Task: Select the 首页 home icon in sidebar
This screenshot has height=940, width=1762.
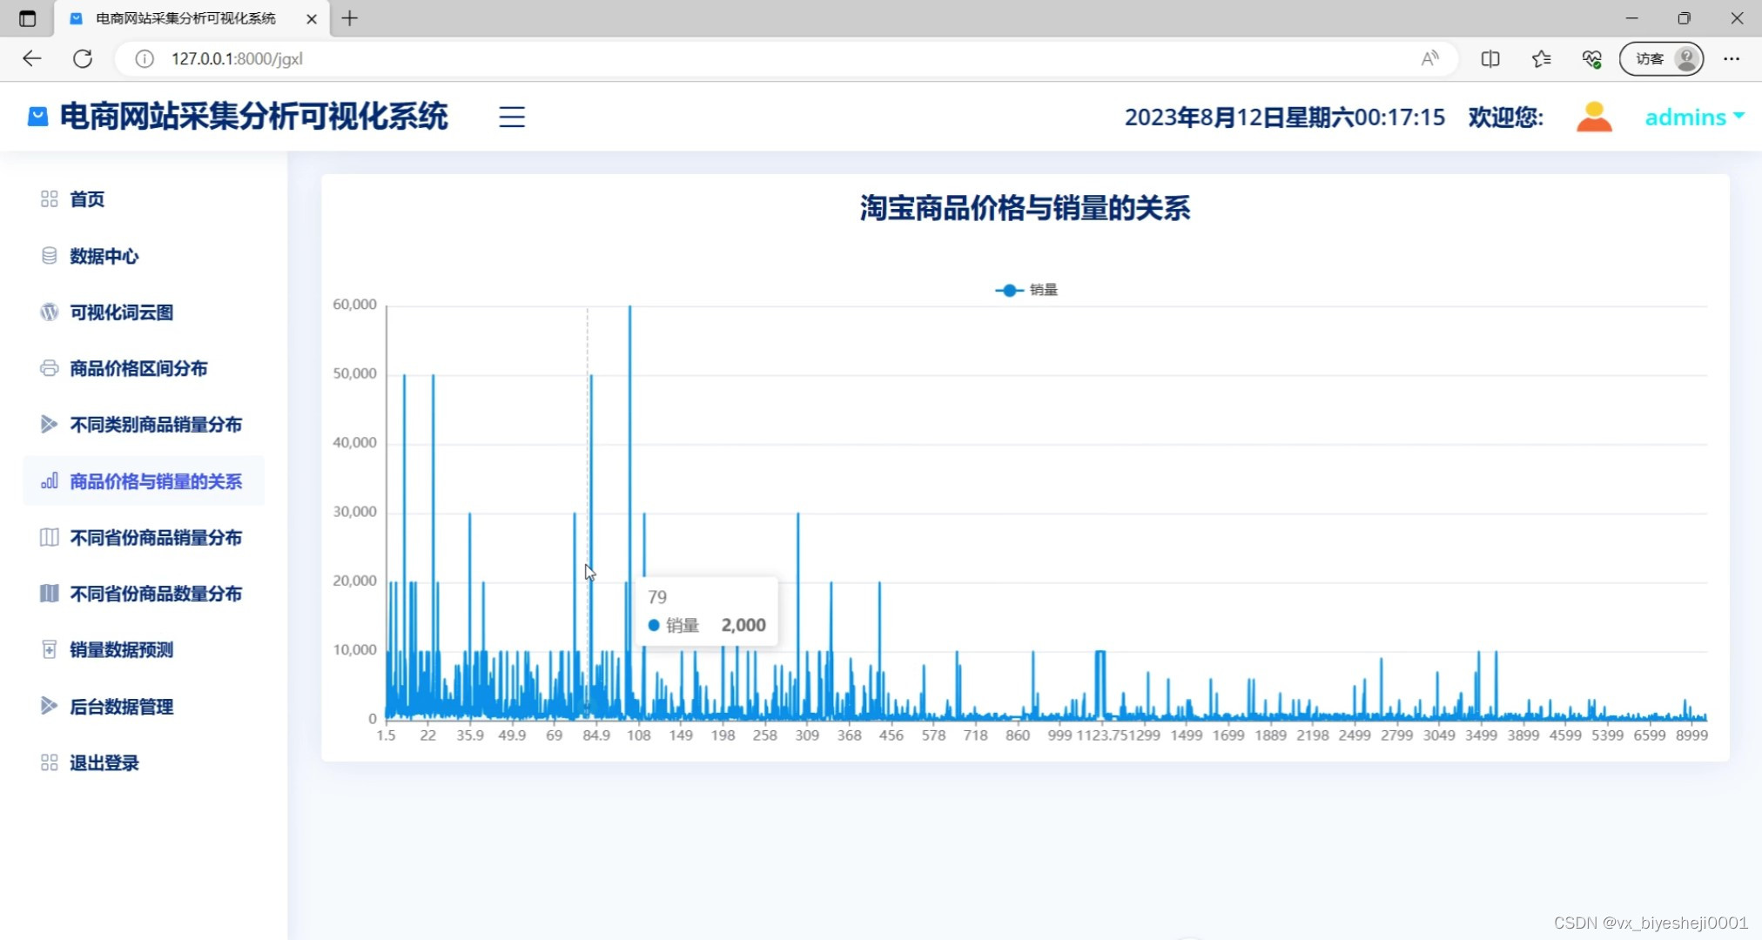Action: (x=49, y=198)
